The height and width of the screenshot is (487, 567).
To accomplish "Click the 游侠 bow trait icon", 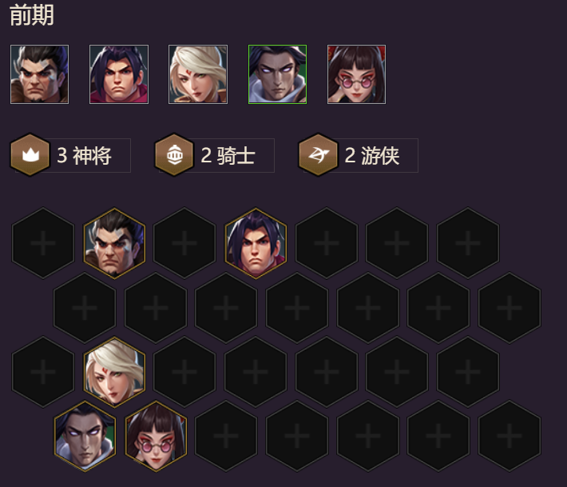I will pyautogui.click(x=318, y=155).
